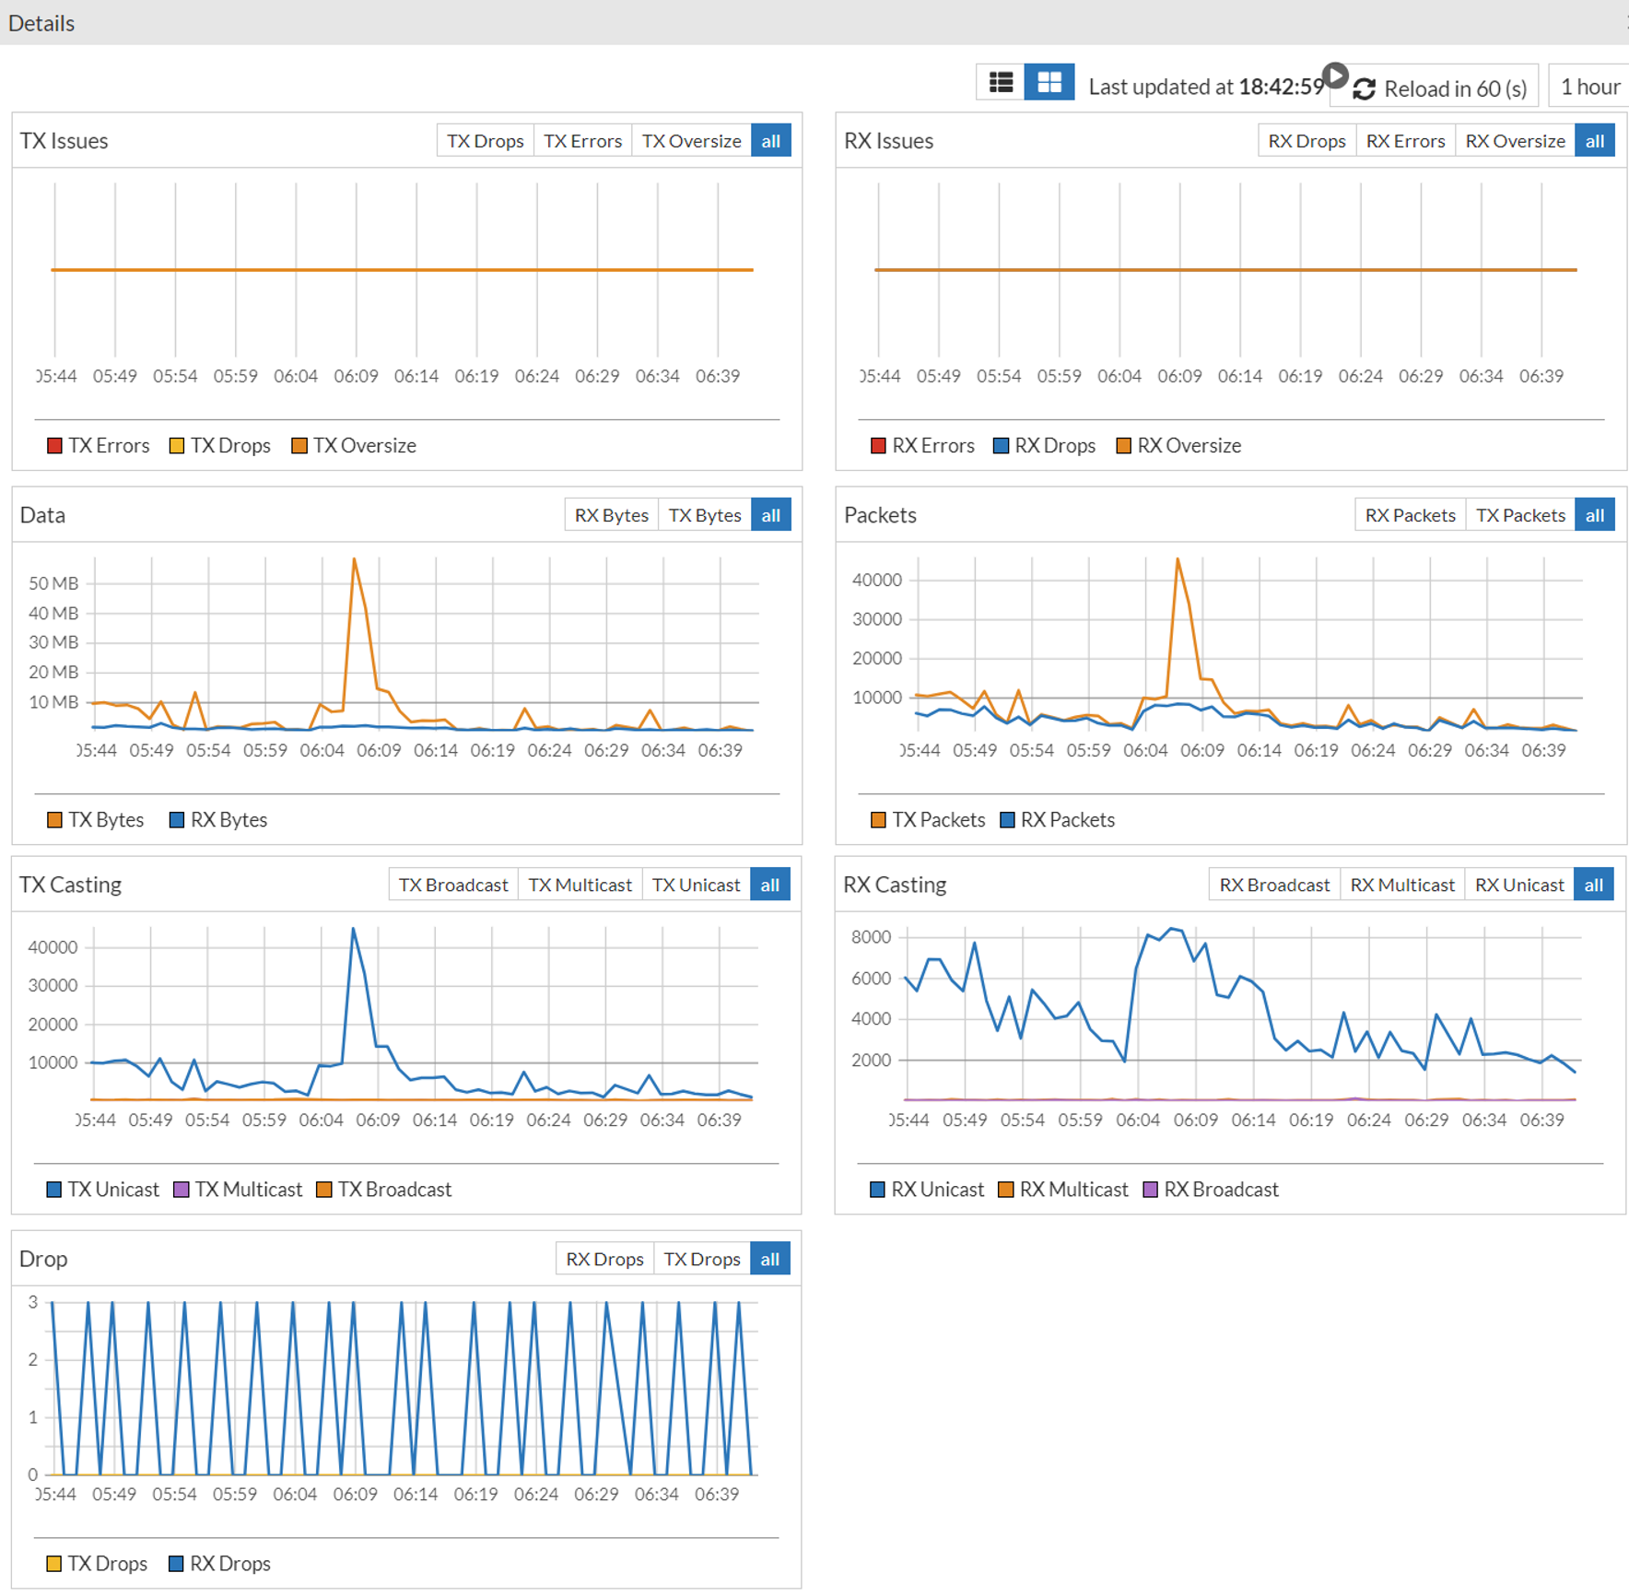
Task: Open the 1 hour time range dropdown
Action: [x=1589, y=87]
